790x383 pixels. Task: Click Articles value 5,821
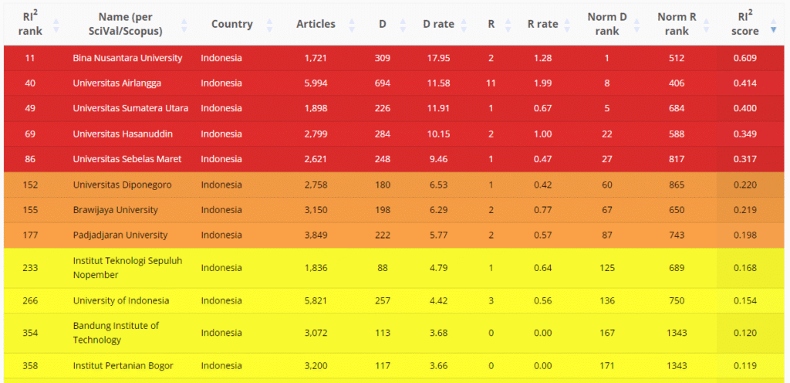[316, 301]
